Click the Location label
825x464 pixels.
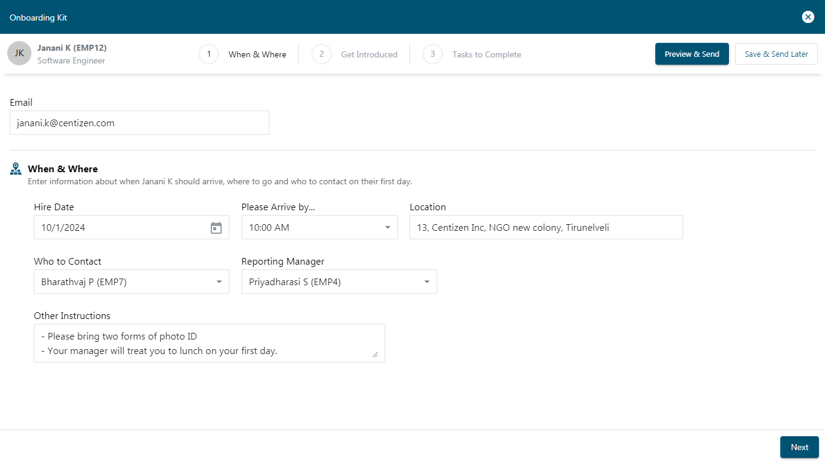428,207
